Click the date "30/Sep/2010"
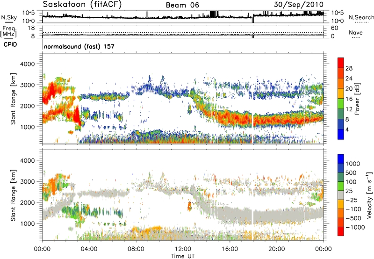The image size is (374, 259). tap(298, 4)
